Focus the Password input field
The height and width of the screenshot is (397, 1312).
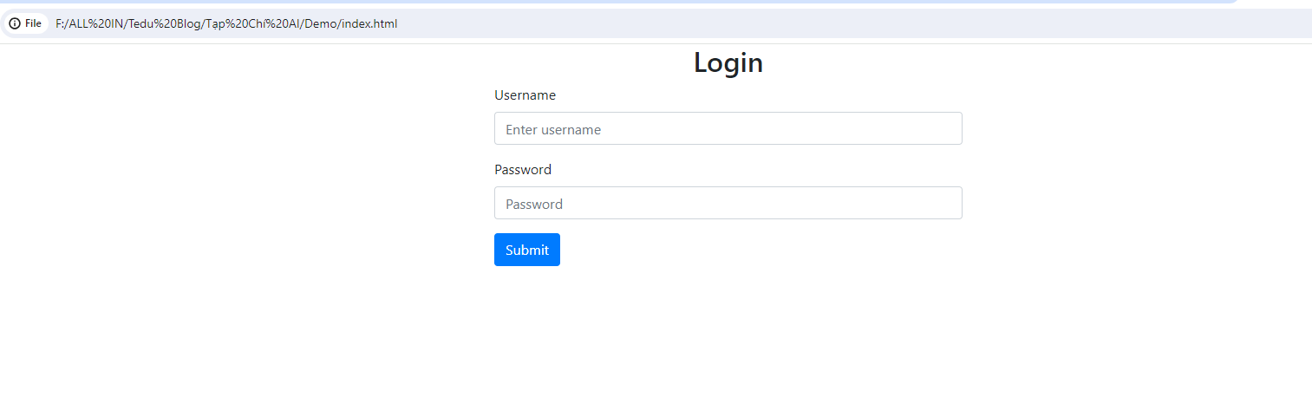click(728, 203)
